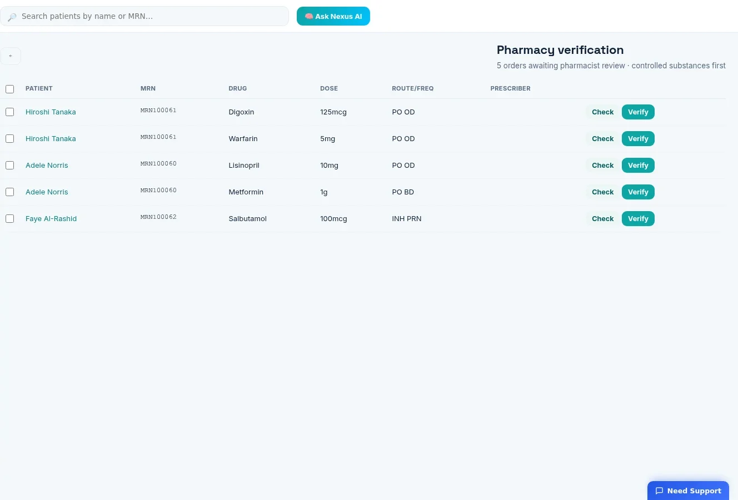Focus the patient search field
This screenshot has width=738, height=500.
(x=144, y=16)
